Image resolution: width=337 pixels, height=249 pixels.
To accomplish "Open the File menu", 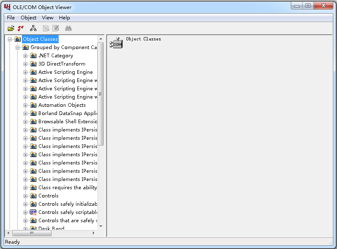I will (11, 18).
